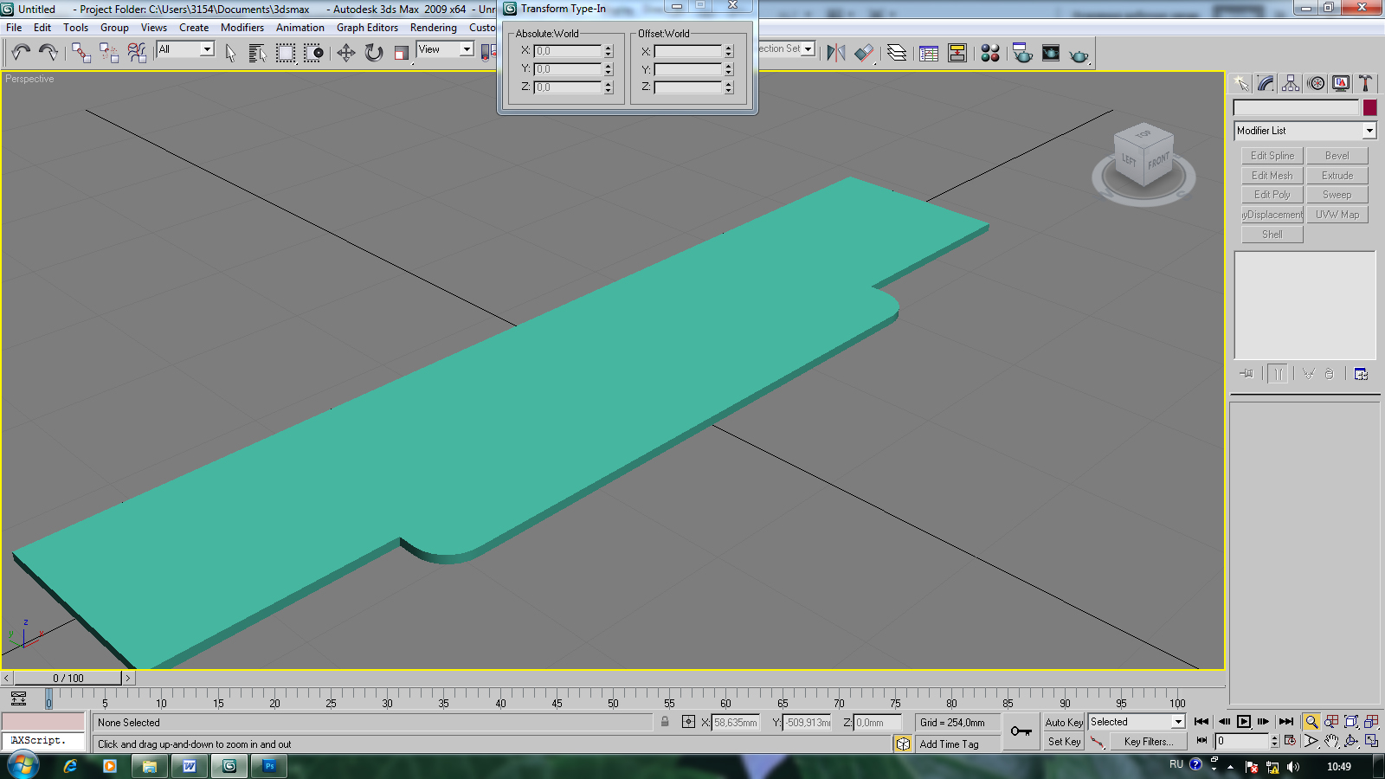Open the Rendering menu
Viewport: 1385px width, 779px height.
tap(433, 28)
